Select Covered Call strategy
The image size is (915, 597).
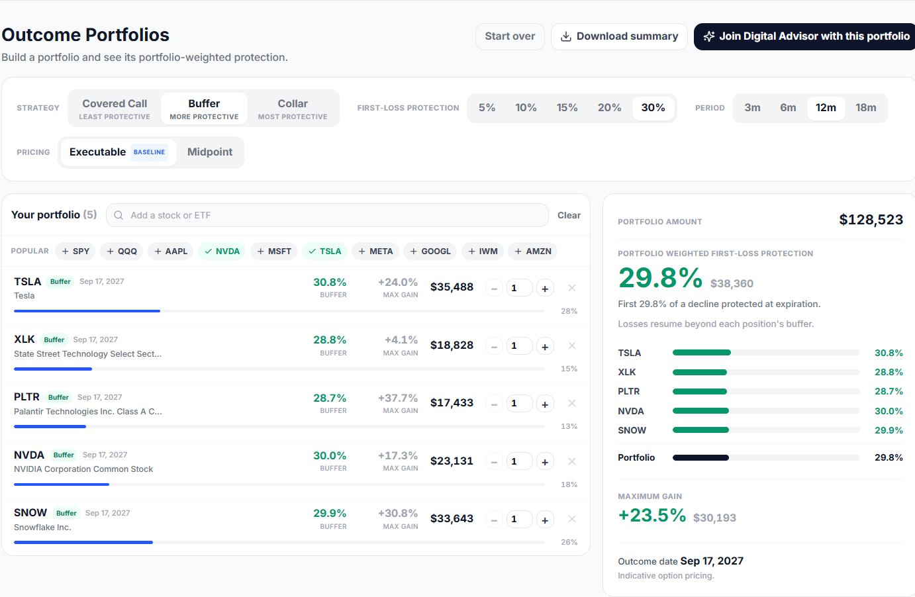click(x=115, y=109)
